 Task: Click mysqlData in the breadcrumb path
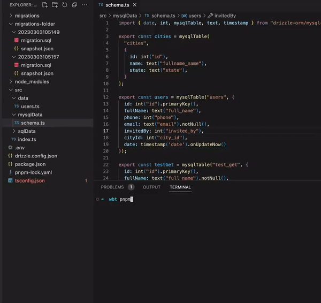point(124,16)
